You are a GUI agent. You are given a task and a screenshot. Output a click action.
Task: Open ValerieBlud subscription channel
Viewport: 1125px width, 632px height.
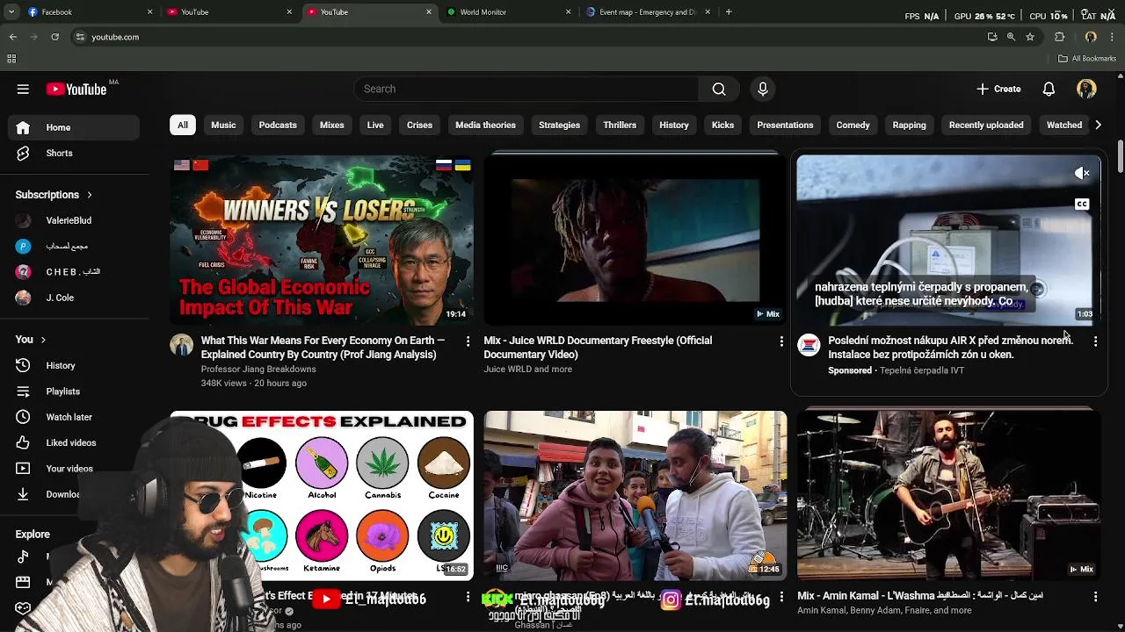(74, 220)
